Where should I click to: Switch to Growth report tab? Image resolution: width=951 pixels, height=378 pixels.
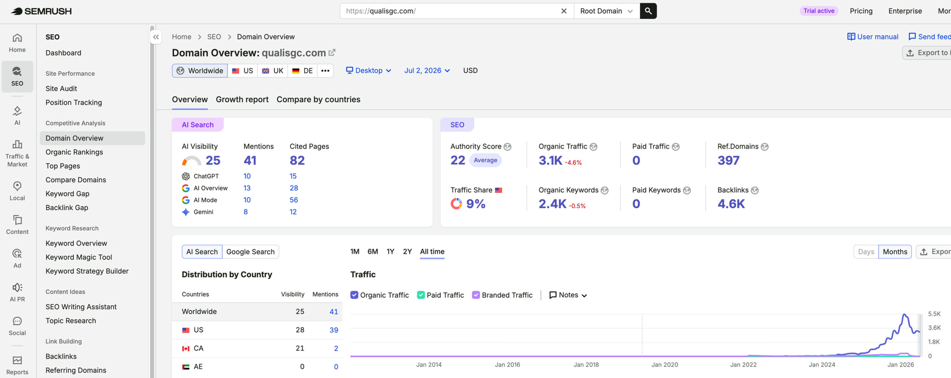pyautogui.click(x=242, y=100)
